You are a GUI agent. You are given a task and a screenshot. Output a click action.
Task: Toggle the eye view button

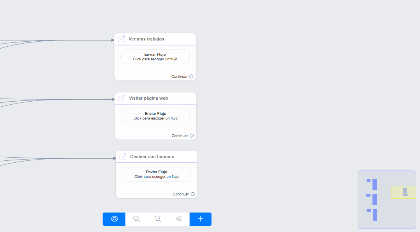click(x=114, y=219)
